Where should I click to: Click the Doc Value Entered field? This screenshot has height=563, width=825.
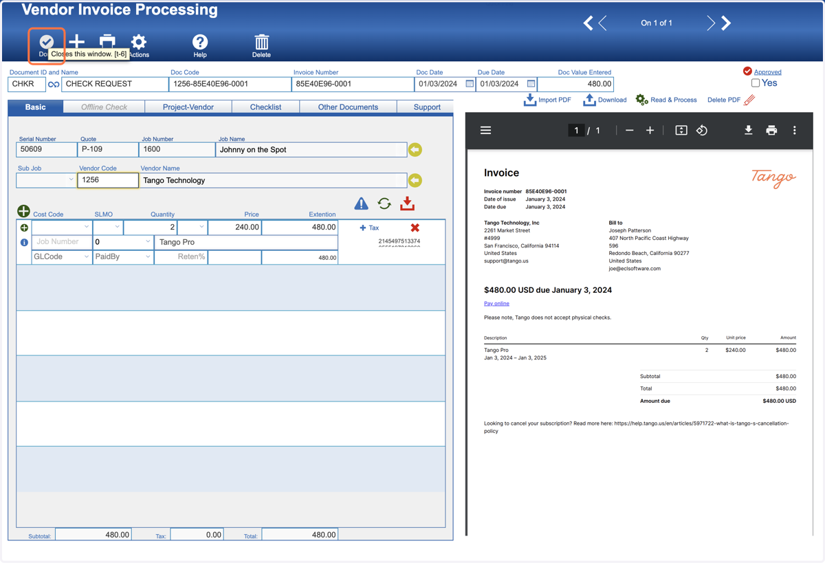[x=575, y=84]
